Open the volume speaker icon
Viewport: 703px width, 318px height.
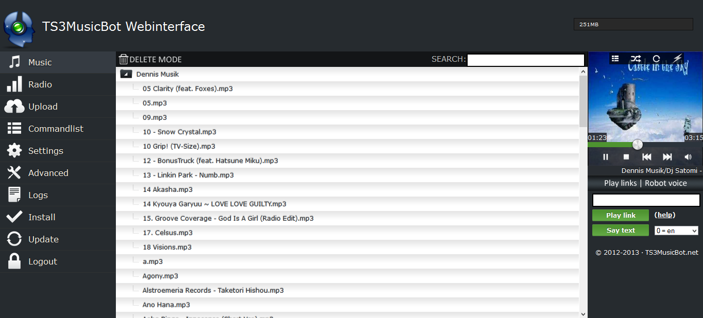(x=688, y=157)
